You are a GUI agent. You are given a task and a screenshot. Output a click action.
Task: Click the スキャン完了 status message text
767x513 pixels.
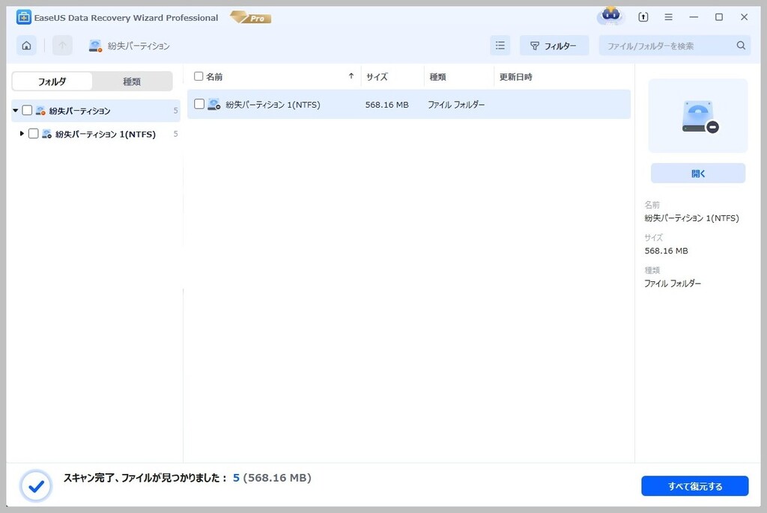coord(145,478)
